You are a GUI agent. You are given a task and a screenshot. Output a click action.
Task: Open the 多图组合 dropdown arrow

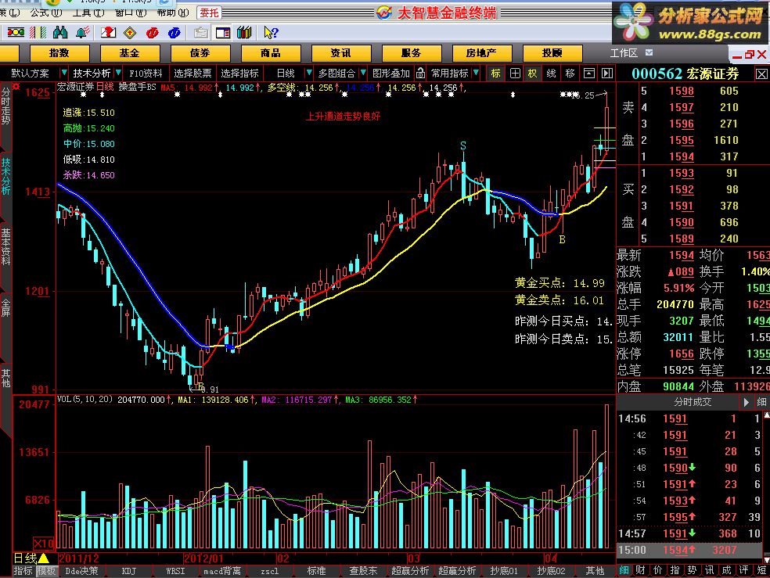[363, 73]
